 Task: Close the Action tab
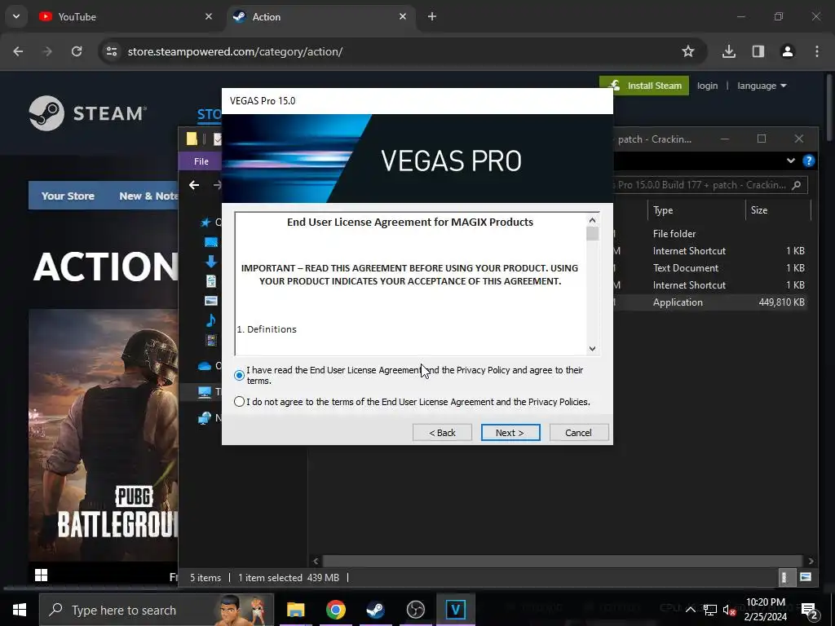(x=403, y=16)
